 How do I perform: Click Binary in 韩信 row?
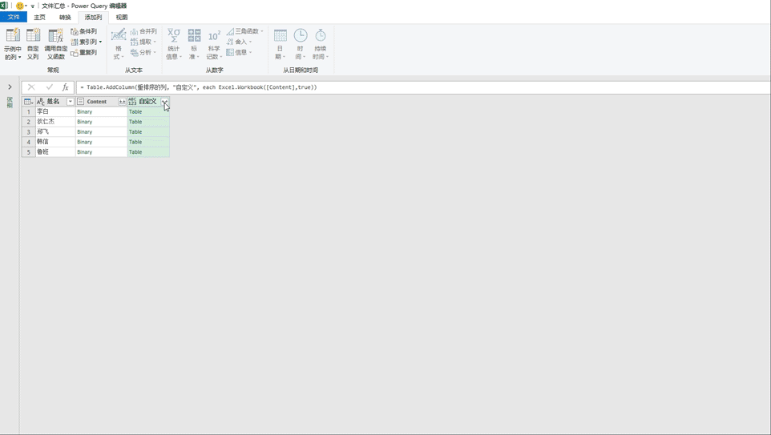[x=85, y=142]
